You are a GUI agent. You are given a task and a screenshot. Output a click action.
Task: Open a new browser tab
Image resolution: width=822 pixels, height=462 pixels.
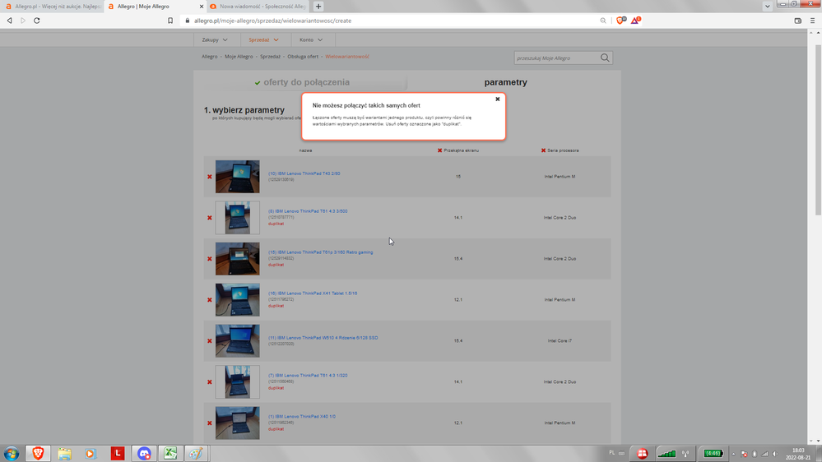318,7
